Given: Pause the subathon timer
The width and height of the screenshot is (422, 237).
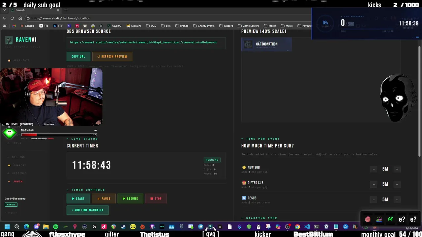Looking at the screenshot, I should 104,198.
